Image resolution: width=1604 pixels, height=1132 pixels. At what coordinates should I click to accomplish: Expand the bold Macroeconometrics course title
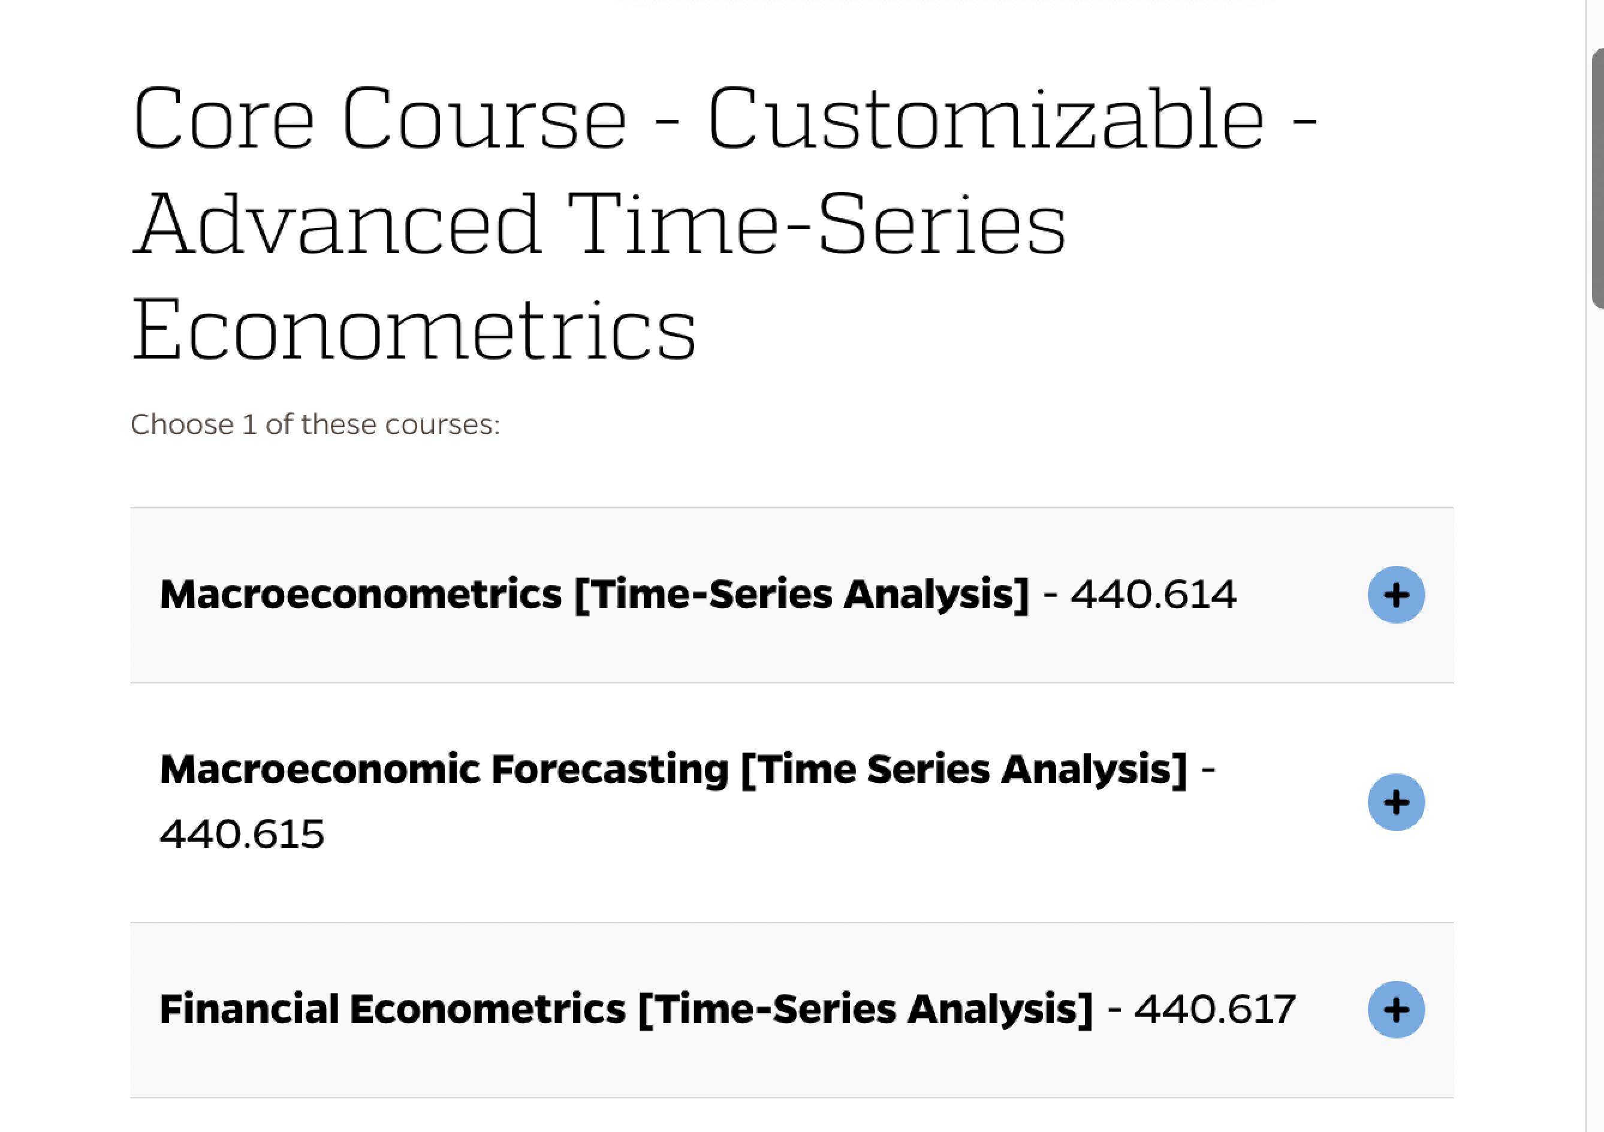tap(360, 595)
